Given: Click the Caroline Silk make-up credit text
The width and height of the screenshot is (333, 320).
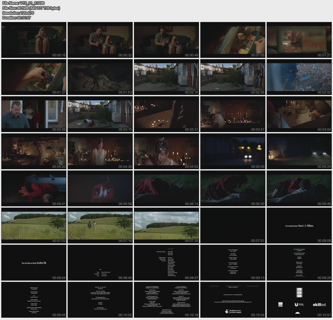Looking at the screenshot, I should pyautogui.click(x=34, y=263).
